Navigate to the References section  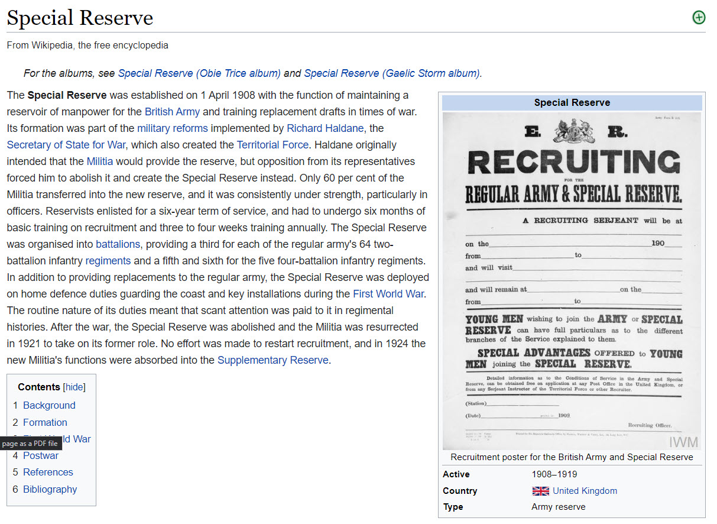click(48, 472)
